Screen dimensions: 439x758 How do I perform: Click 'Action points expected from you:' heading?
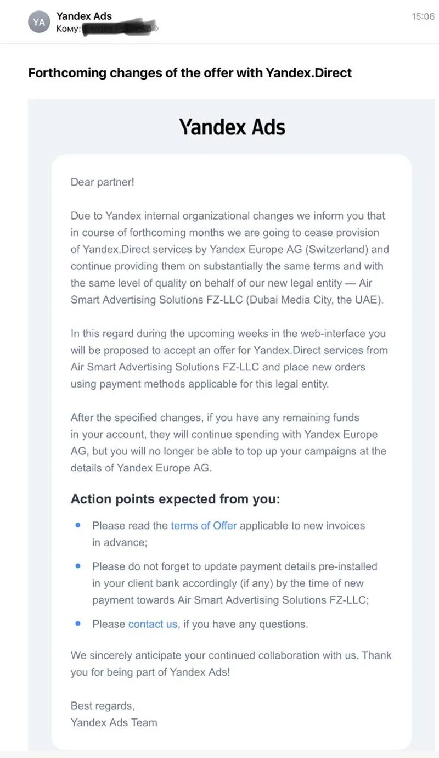coord(175,499)
